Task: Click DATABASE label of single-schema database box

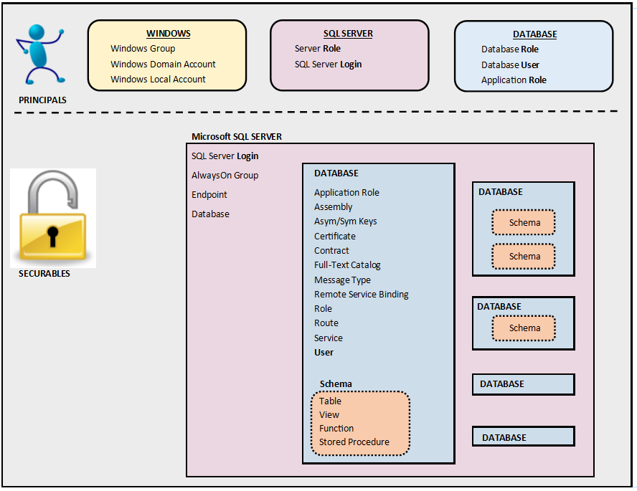Action: (499, 307)
